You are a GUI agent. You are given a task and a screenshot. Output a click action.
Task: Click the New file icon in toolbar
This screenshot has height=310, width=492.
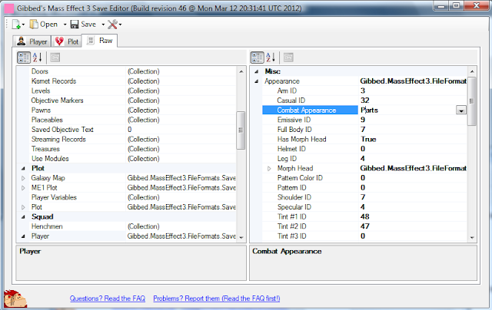pyautogui.click(x=16, y=25)
